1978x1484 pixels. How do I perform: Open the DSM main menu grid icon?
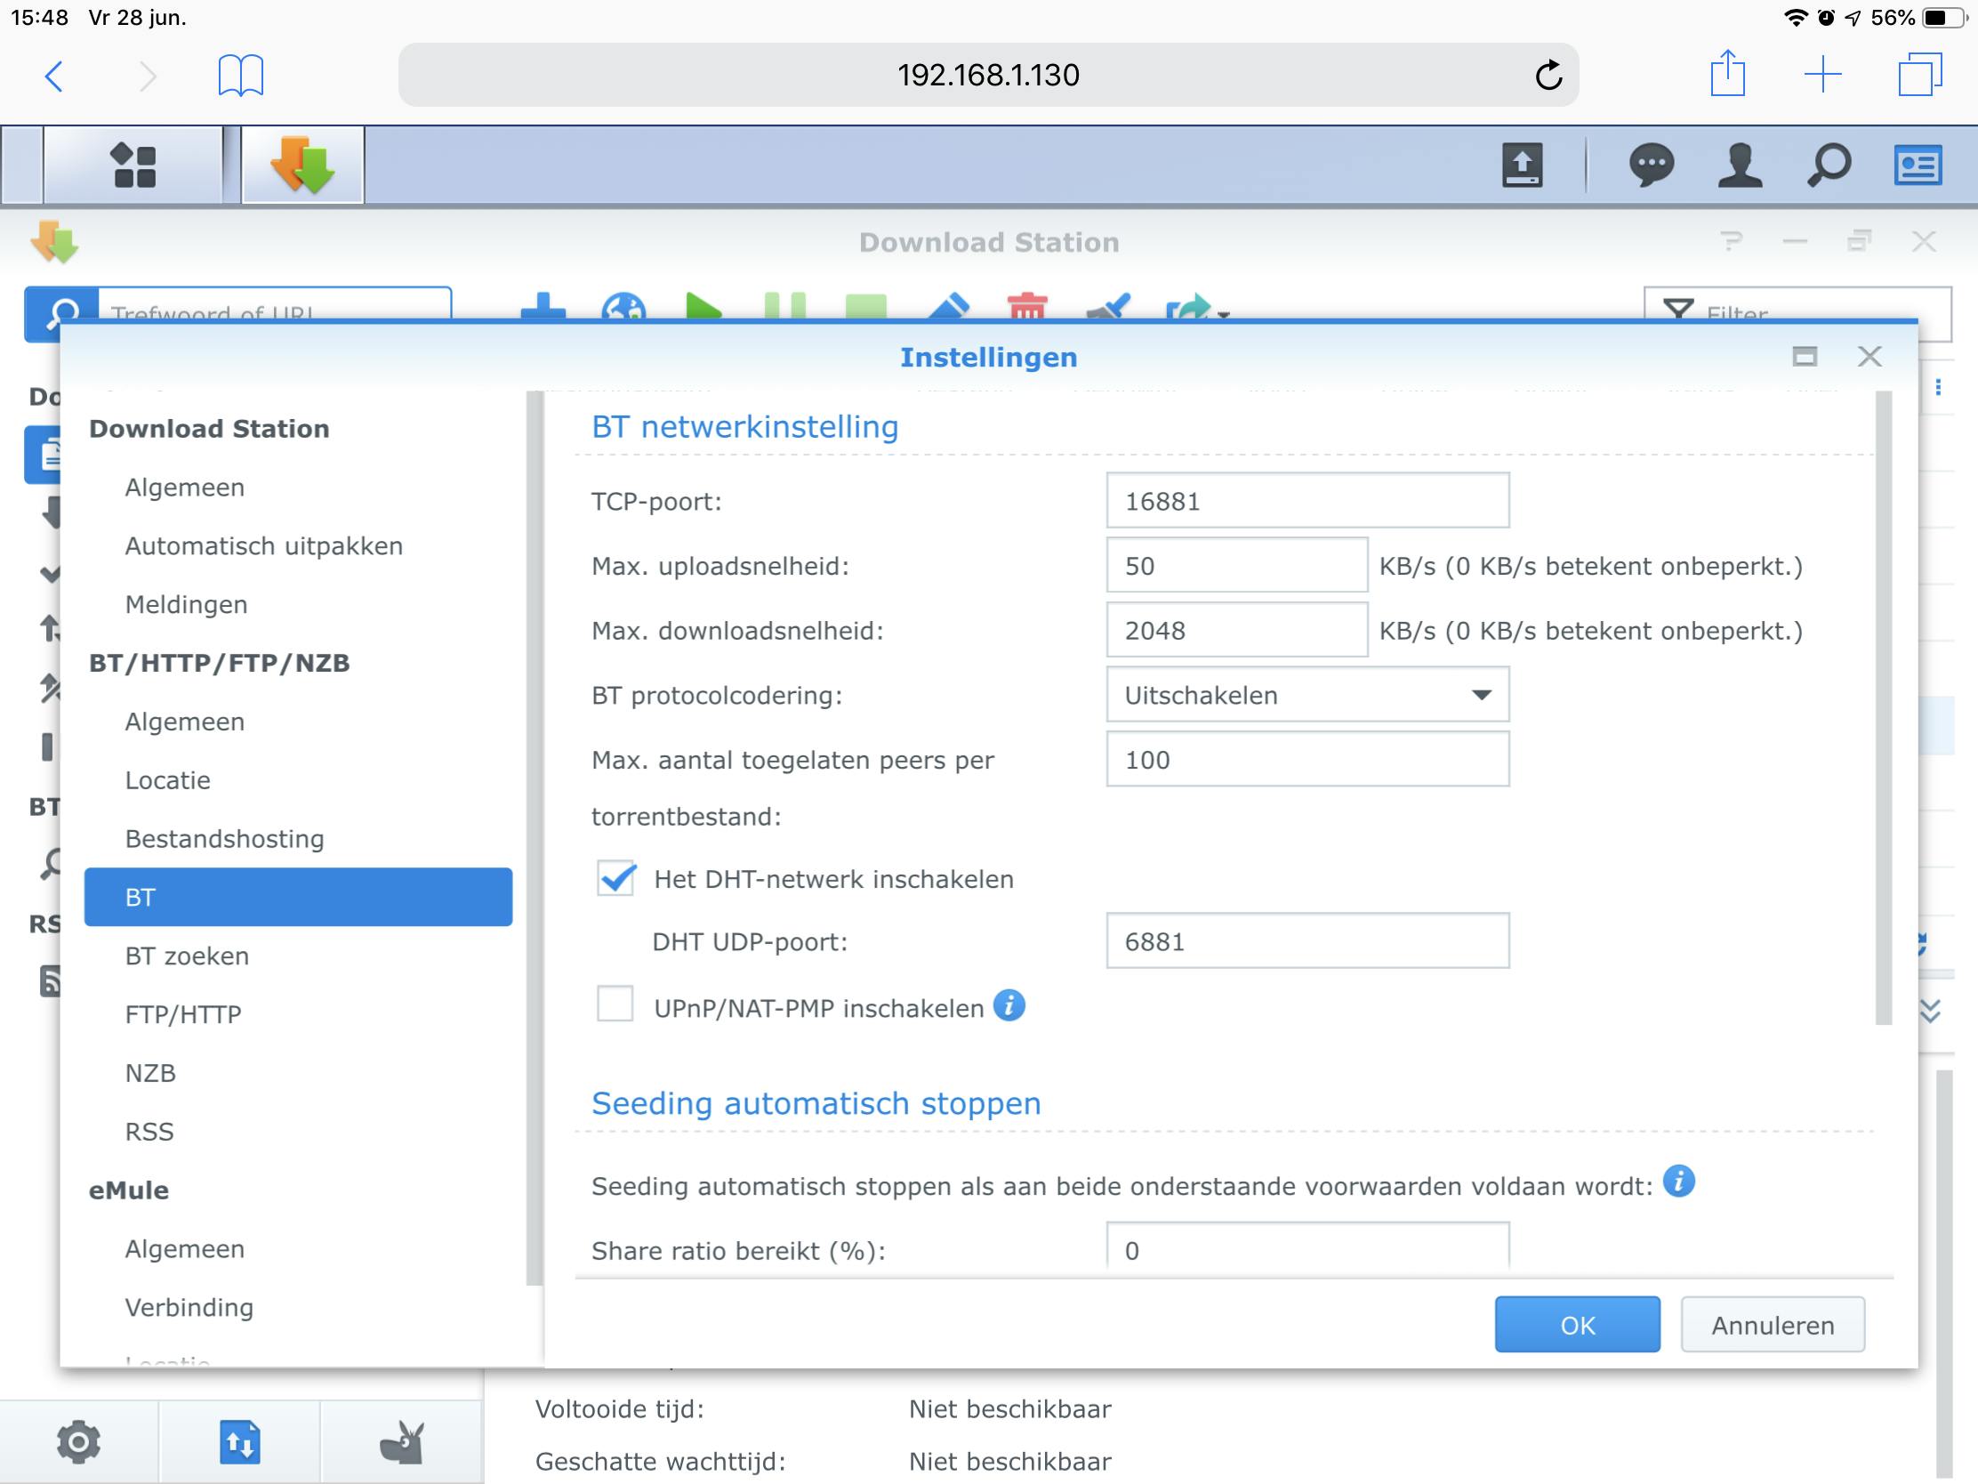[134, 165]
